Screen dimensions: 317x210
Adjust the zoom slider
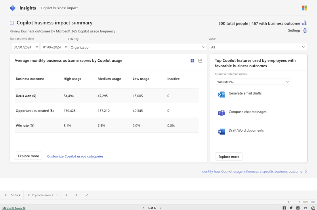coord(288,202)
